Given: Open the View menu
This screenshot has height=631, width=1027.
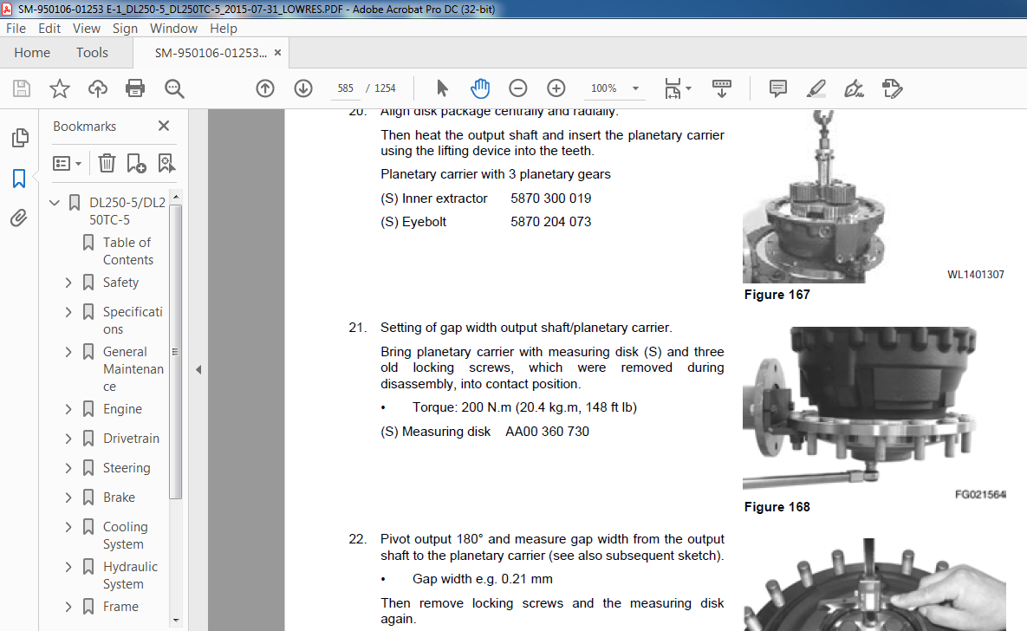Looking at the screenshot, I should click(87, 29).
